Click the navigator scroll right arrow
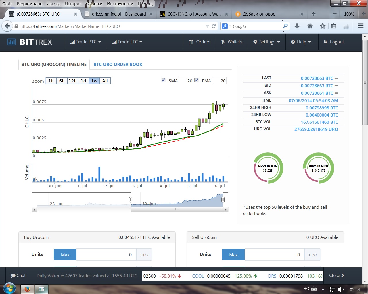This screenshot has width=368, height=294. coord(226,210)
